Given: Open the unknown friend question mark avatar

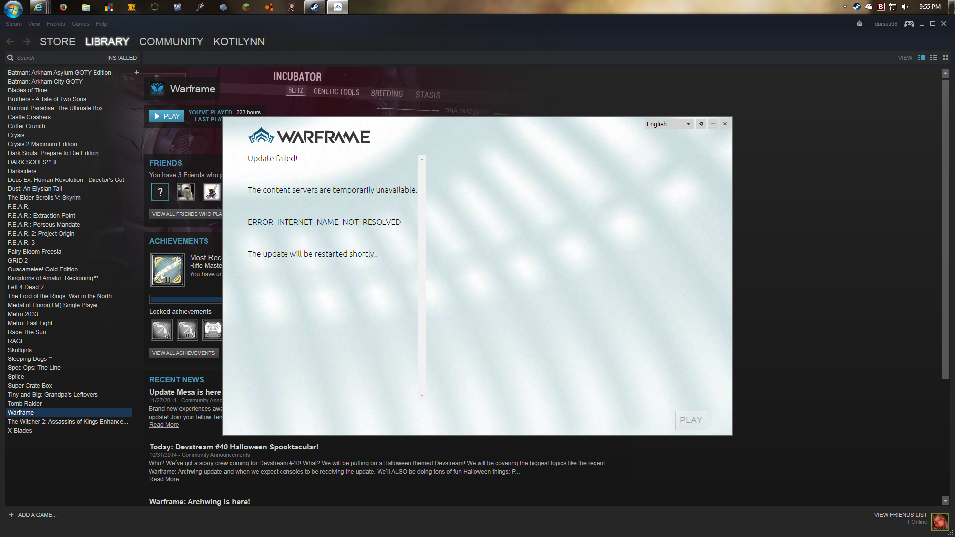Looking at the screenshot, I should click(x=160, y=192).
